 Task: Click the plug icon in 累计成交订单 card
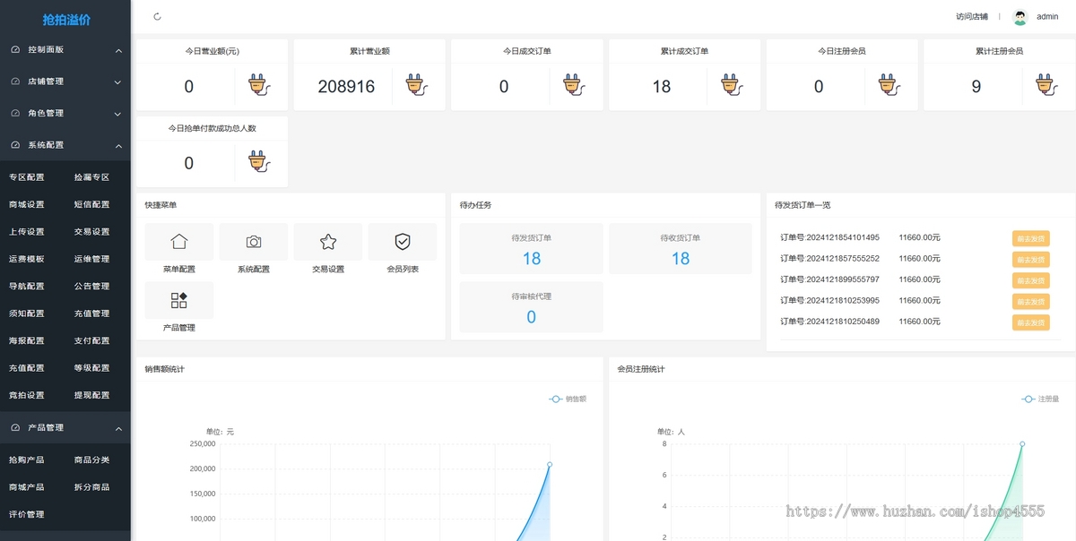coord(733,85)
